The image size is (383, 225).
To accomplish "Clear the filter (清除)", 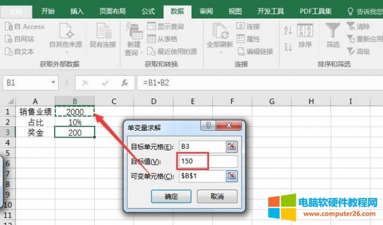I will 358,26.
